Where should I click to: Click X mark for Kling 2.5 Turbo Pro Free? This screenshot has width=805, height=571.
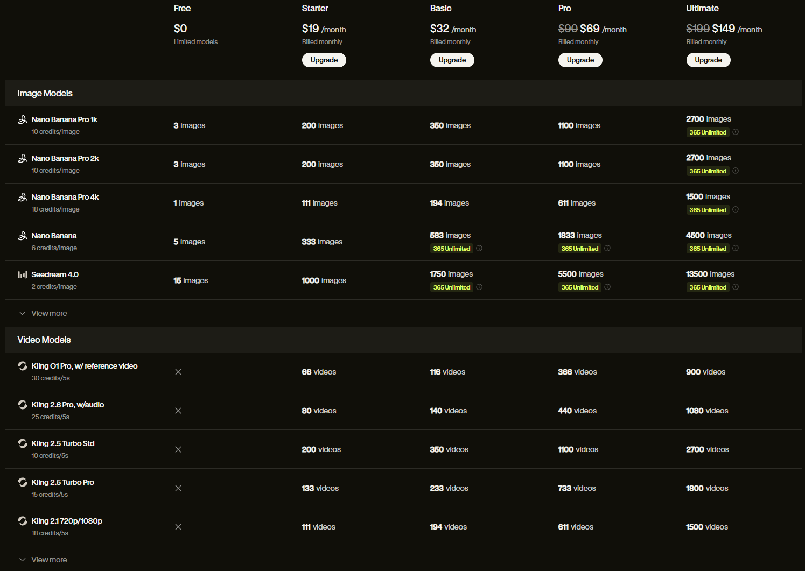click(x=178, y=488)
